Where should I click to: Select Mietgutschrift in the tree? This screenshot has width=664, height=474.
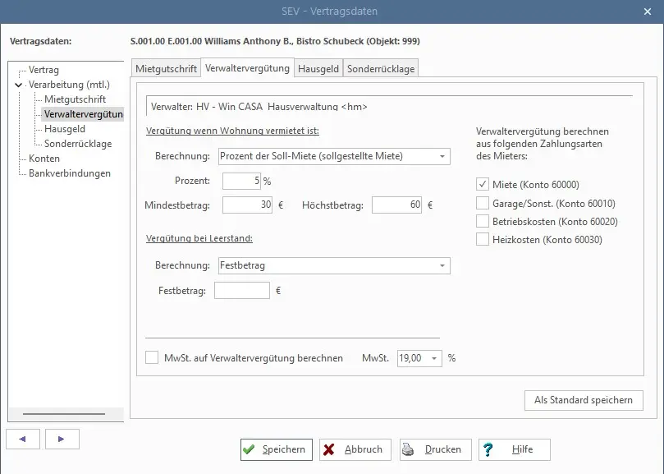(75, 99)
